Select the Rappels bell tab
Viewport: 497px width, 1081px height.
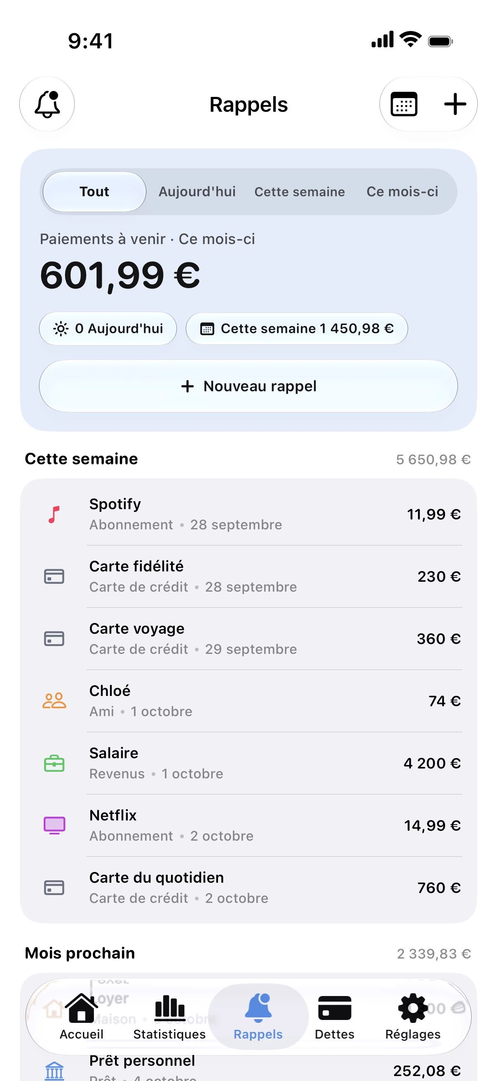tap(258, 1017)
